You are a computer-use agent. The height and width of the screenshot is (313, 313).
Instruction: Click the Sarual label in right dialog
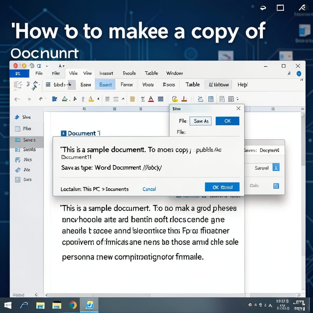262,168
